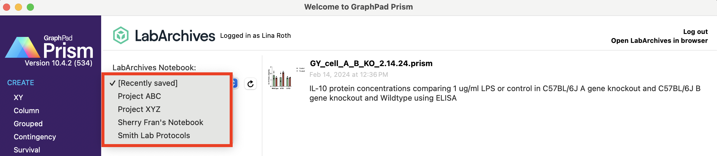The height and width of the screenshot is (156, 717).
Task: Create a new Contingency table
Action: 35,137
